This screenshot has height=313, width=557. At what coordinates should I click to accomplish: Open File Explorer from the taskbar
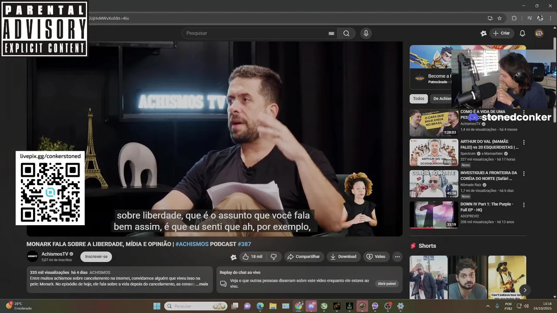click(273, 306)
